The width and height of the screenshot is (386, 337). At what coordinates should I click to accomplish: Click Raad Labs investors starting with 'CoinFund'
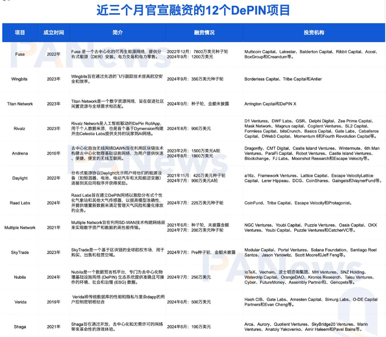click(298, 203)
